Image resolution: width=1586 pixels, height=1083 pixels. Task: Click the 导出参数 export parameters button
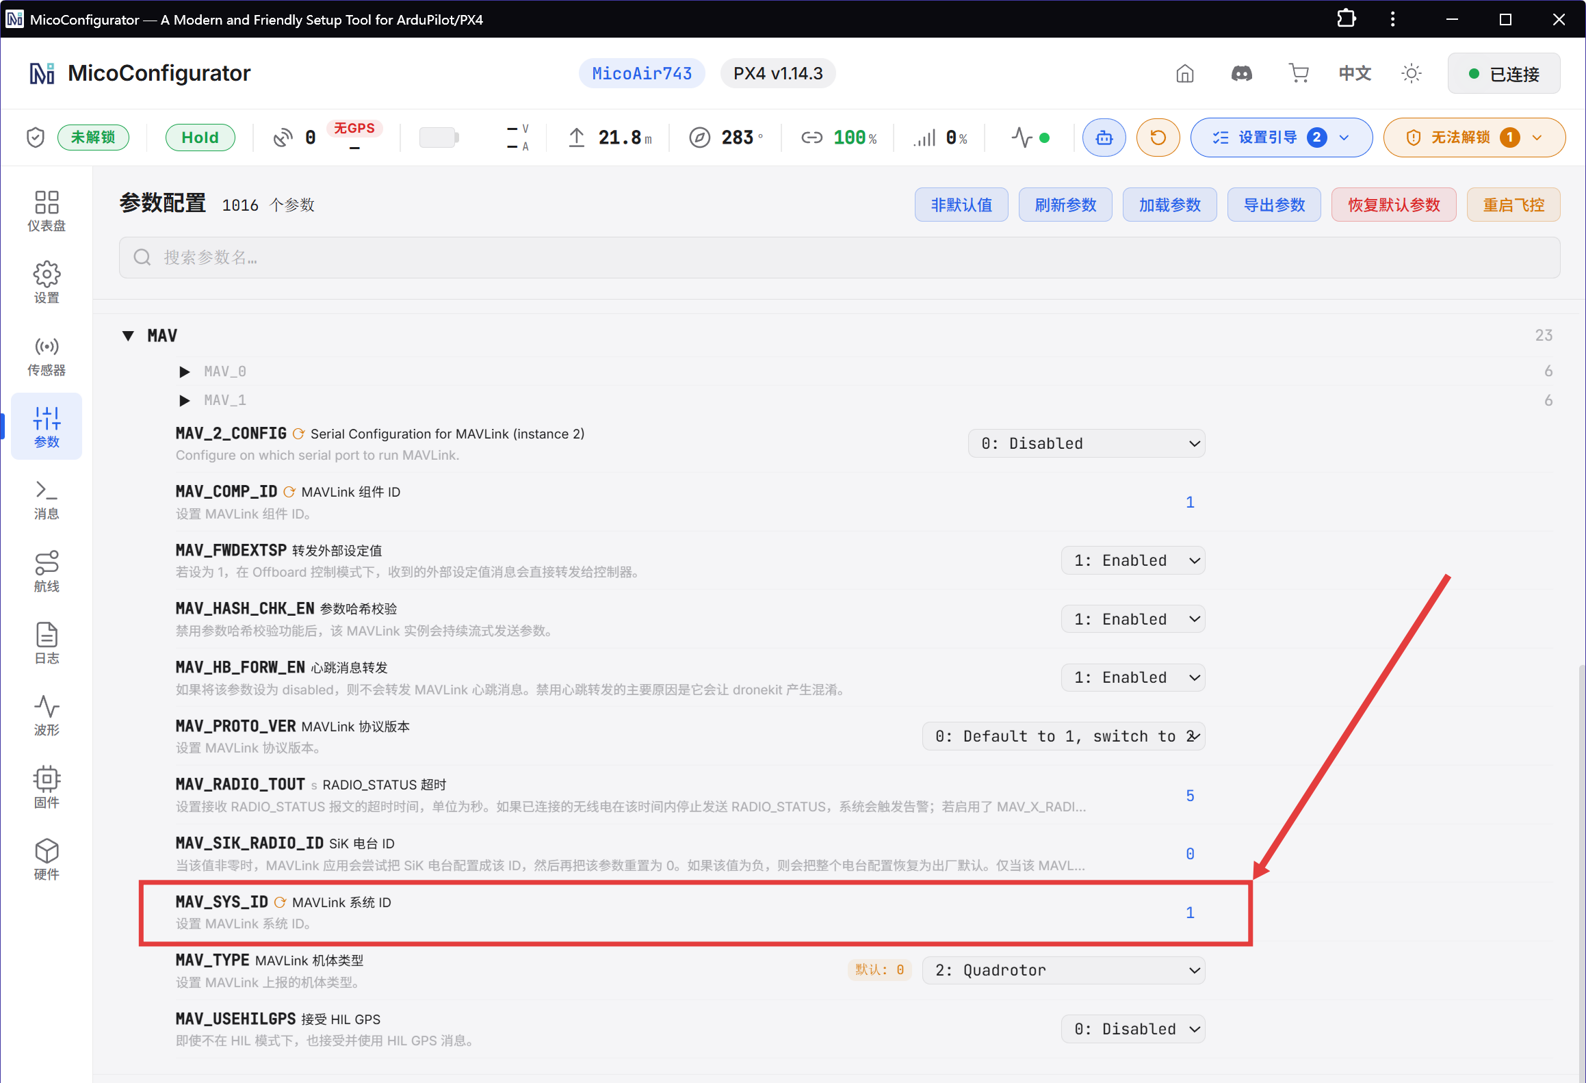pos(1274,205)
